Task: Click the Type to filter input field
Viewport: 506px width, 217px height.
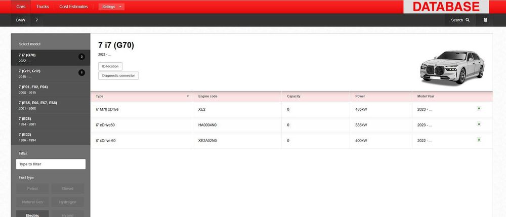Action: [51, 164]
